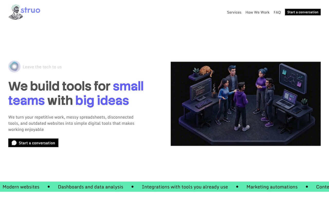Open the Services nav link
This screenshot has width=329, height=200.
pos(234,12)
